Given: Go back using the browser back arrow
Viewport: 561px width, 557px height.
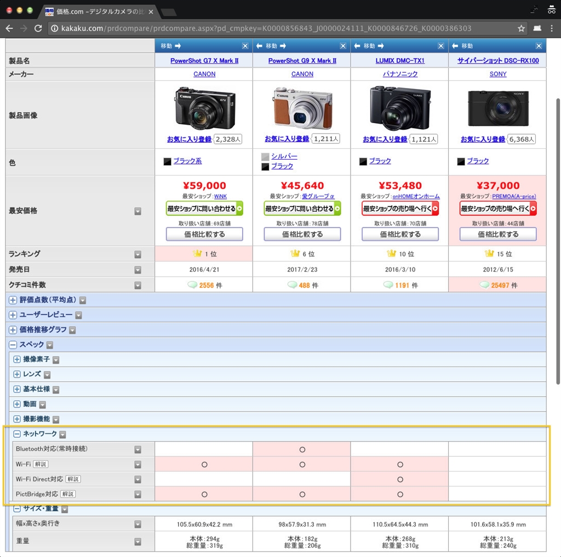Looking at the screenshot, I should pos(10,28).
